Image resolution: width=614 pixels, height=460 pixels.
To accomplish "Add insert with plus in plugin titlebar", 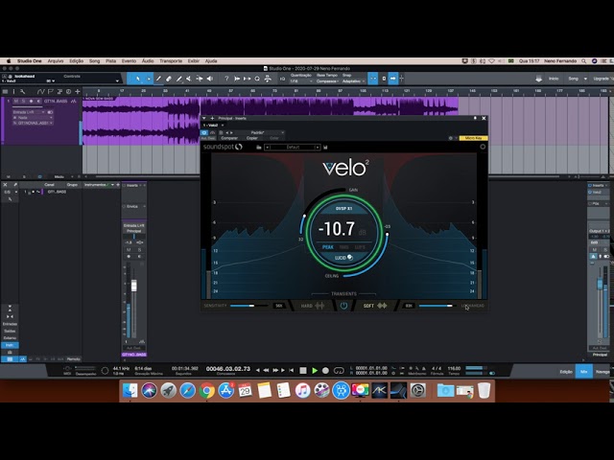I will click(x=212, y=118).
